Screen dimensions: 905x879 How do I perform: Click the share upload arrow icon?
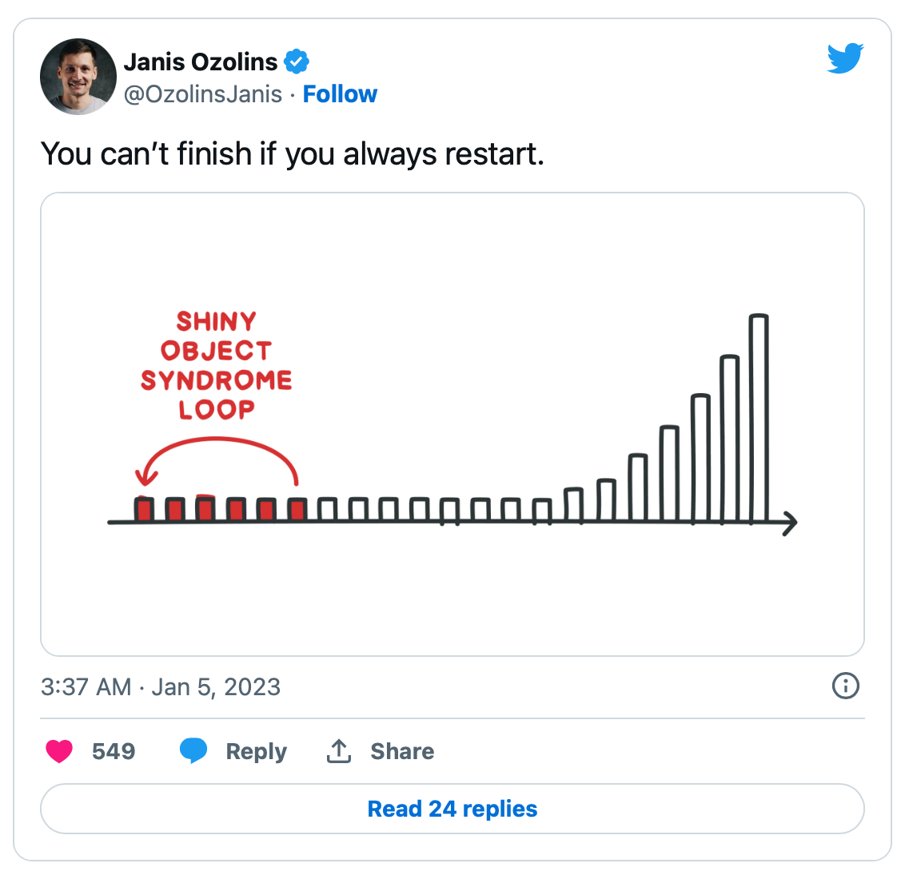(x=339, y=751)
